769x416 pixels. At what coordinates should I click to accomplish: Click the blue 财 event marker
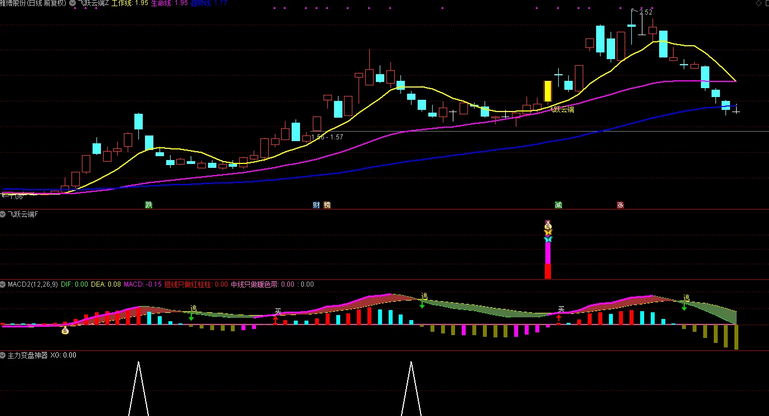pyautogui.click(x=316, y=205)
